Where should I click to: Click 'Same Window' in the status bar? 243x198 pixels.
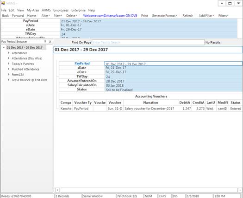(x=99, y=196)
